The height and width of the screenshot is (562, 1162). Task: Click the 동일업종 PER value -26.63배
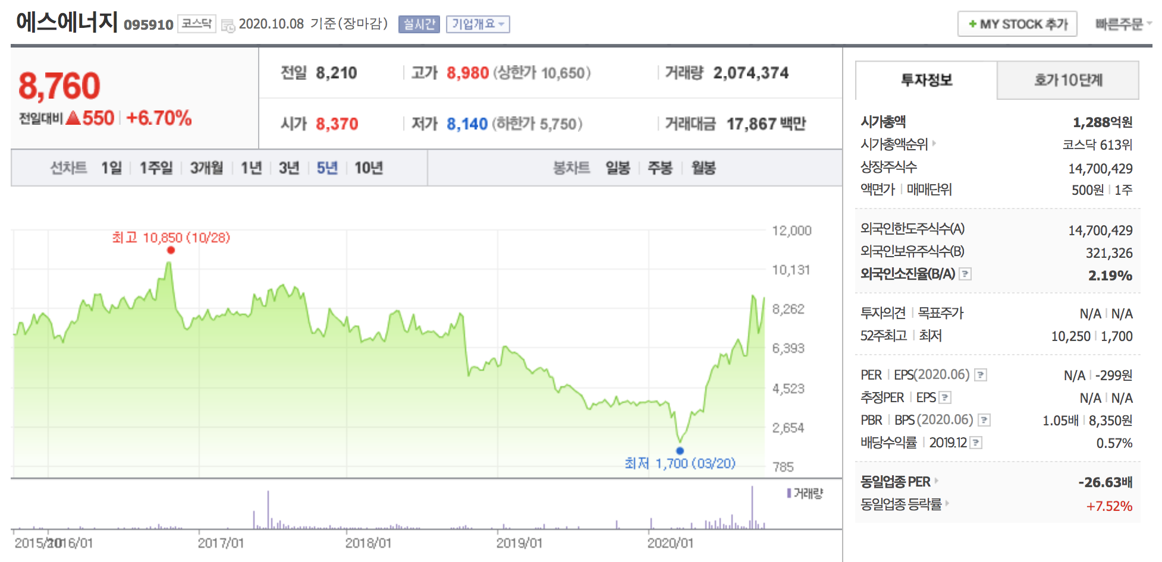point(1106,482)
